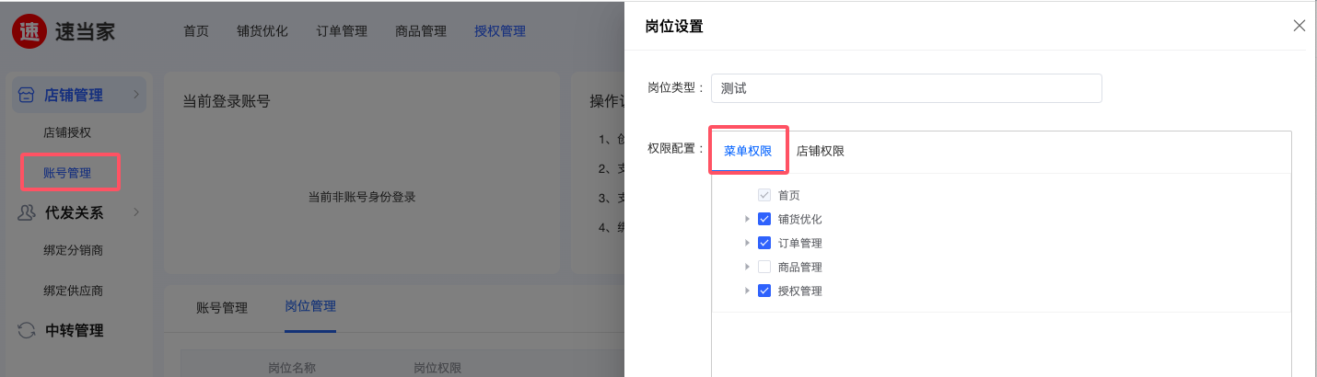Close the 岗位设置 panel with X icon
1317x377 pixels.
pyautogui.click(x=1300, y=26)
